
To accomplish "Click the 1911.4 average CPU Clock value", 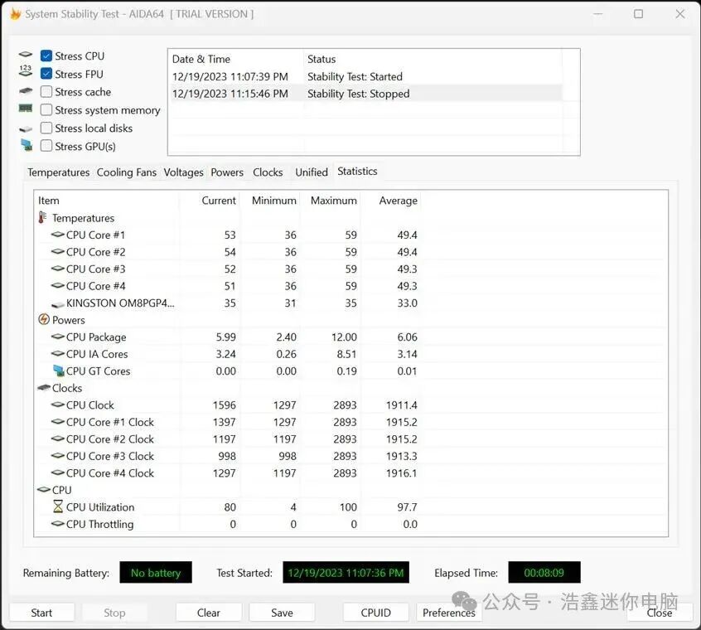I will (402, 405).
